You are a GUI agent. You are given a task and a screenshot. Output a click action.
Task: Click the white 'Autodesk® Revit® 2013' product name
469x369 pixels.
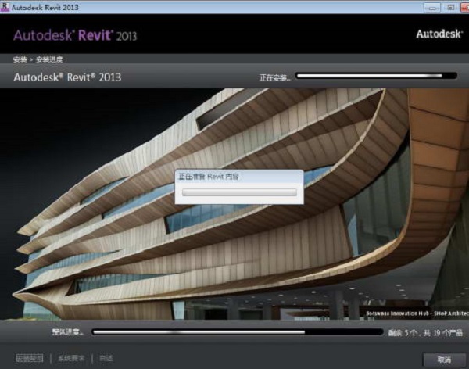tap(67, 77)
